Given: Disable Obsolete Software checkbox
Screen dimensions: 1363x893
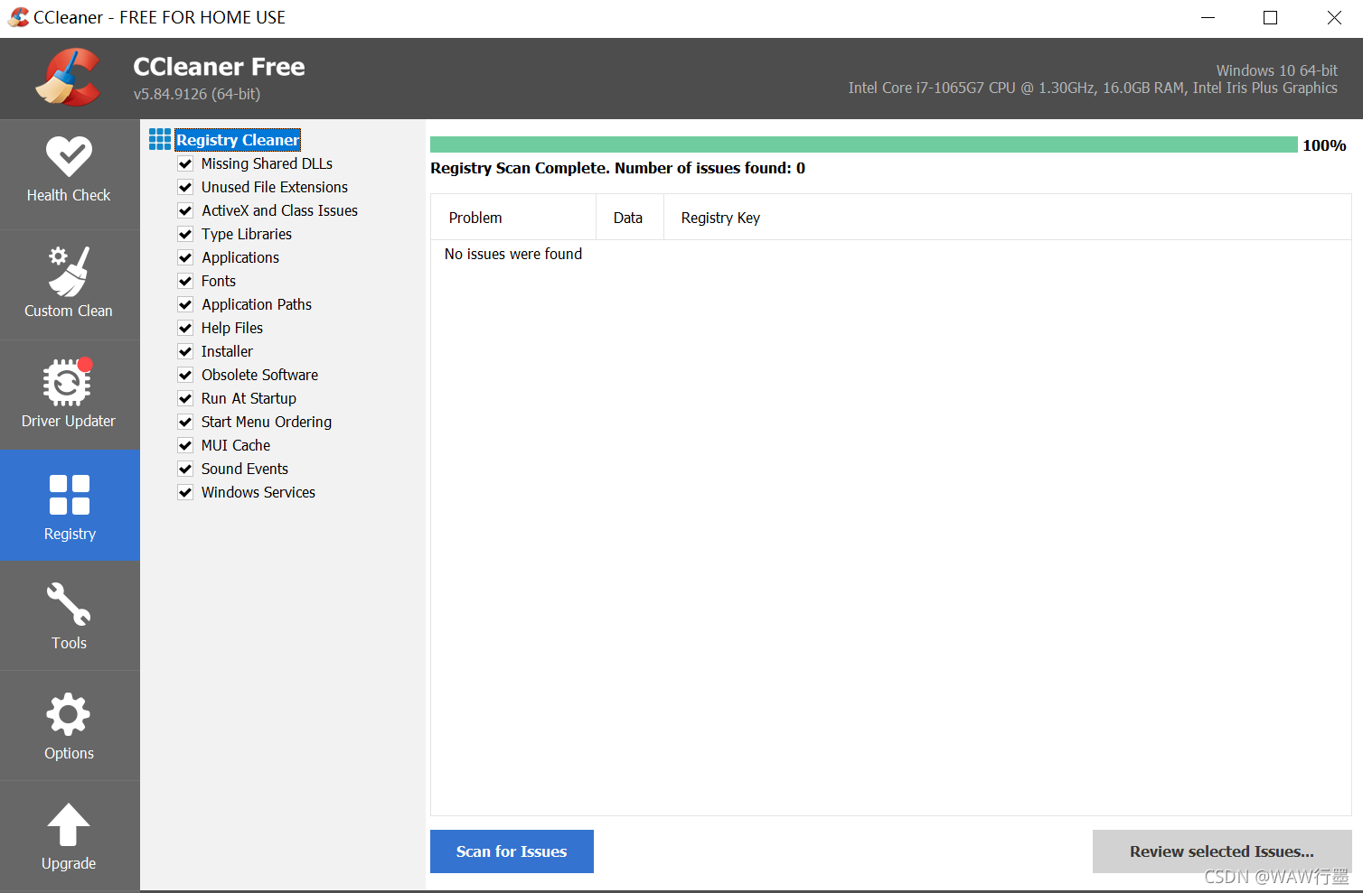Looking at the screenshot, I should [x=185, y=375].
